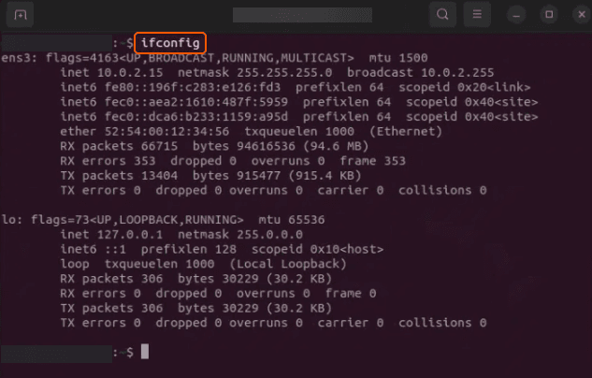Open the terminal search
The height and width of the screenshot is (378, 592).
pyautogui.click(x=442, y=14)
